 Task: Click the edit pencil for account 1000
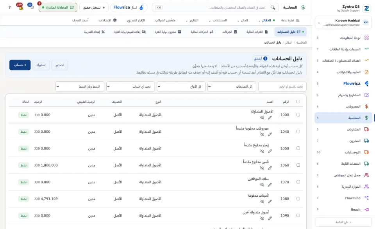click(270, 118)
